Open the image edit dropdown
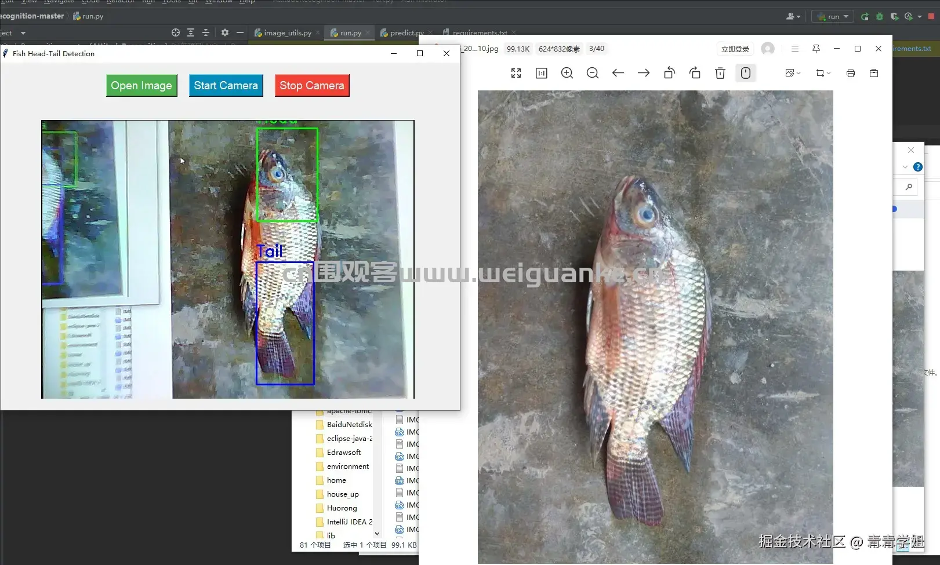This screenshot has height=565, width=940. pos(793,73)
